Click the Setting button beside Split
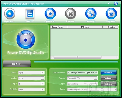This screenshot has width=122, height=98. point(108,84)
